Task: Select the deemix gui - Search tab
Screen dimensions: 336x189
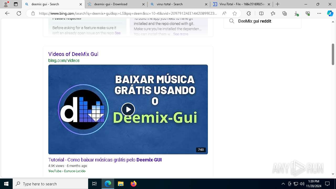Action: tap(53, 4)
